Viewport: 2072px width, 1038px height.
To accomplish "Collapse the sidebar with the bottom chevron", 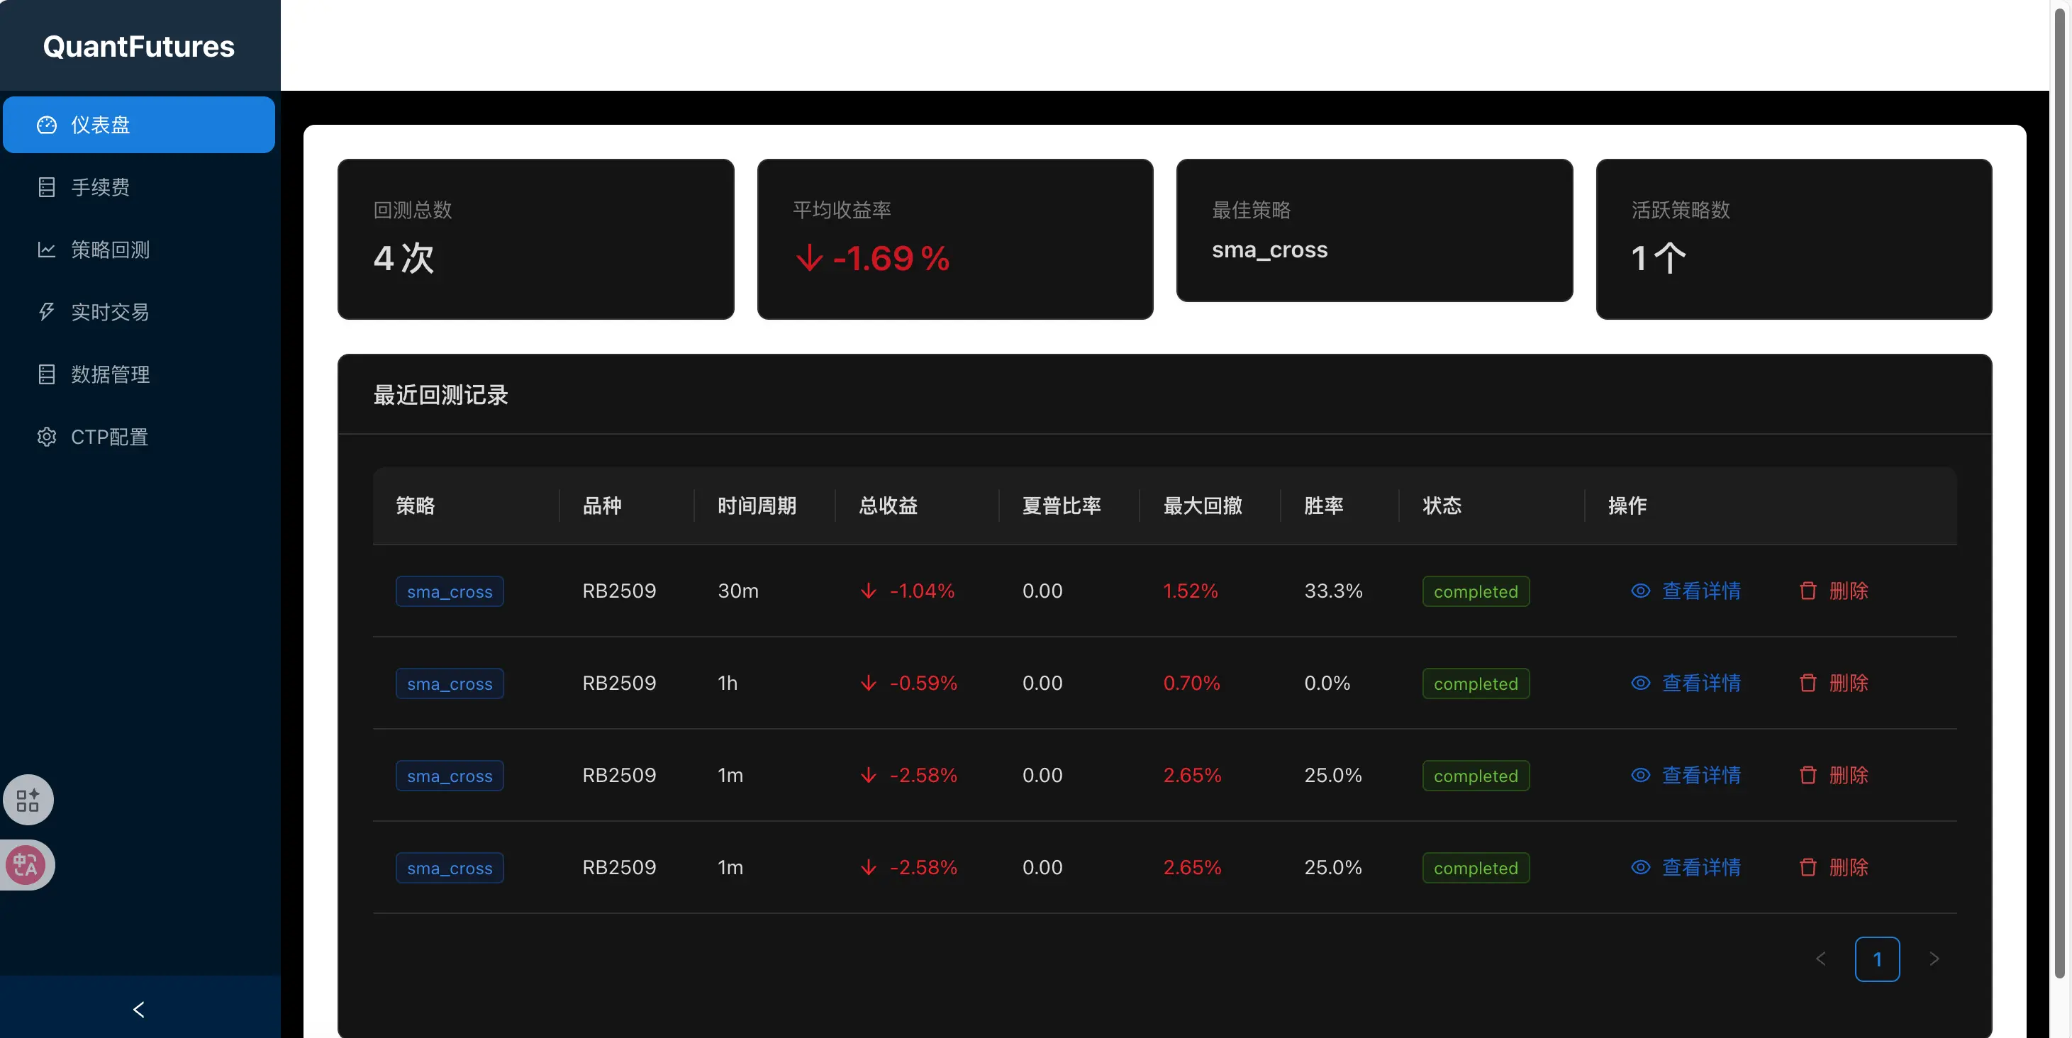I will (139, 1009).
